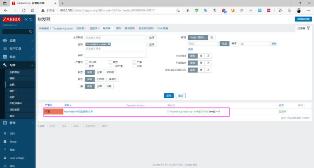Click the chart icon for 报表 menu
This screenshot has height=168, width=314.
(5, 57)
